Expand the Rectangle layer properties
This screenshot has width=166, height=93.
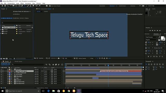[x=8, y=75]
